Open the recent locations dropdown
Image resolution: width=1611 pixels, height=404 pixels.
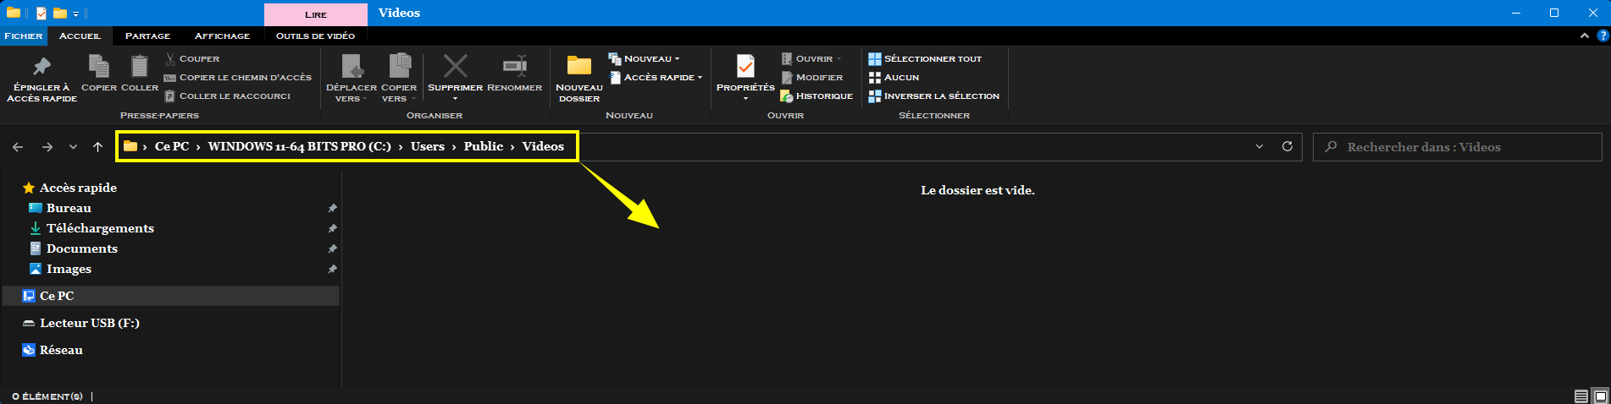click(73, 147)
